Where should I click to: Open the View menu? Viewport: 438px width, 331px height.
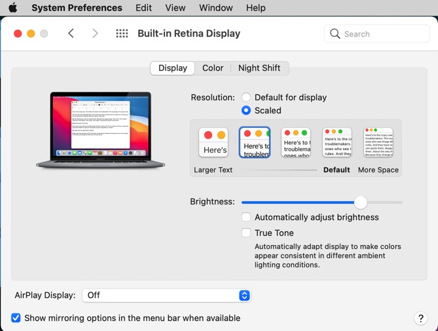[x=175, y=8]
